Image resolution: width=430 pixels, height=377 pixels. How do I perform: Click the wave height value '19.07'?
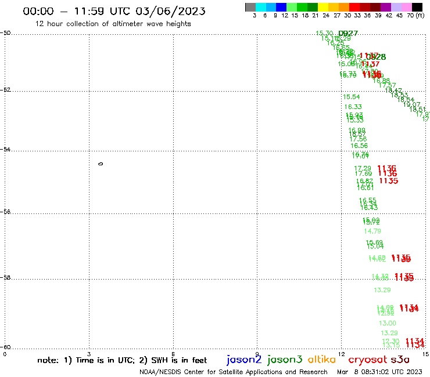(411, 104)
